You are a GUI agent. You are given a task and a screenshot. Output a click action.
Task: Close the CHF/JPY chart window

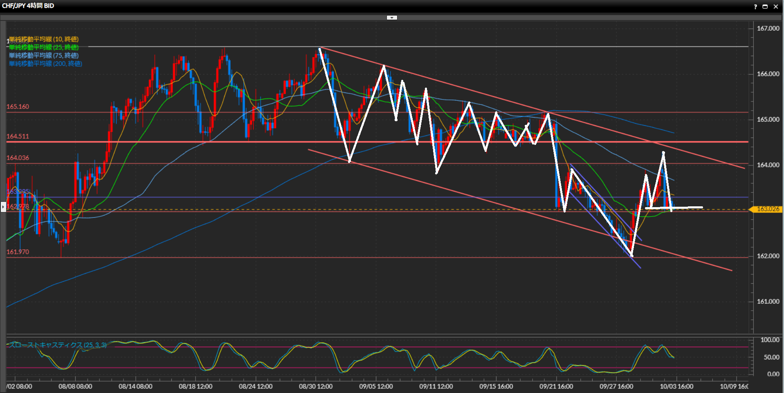click(775, 7)
